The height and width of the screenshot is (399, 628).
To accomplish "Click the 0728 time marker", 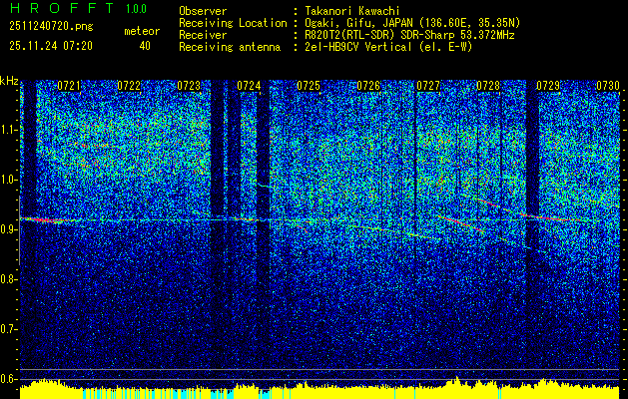I will coord(488,86).
